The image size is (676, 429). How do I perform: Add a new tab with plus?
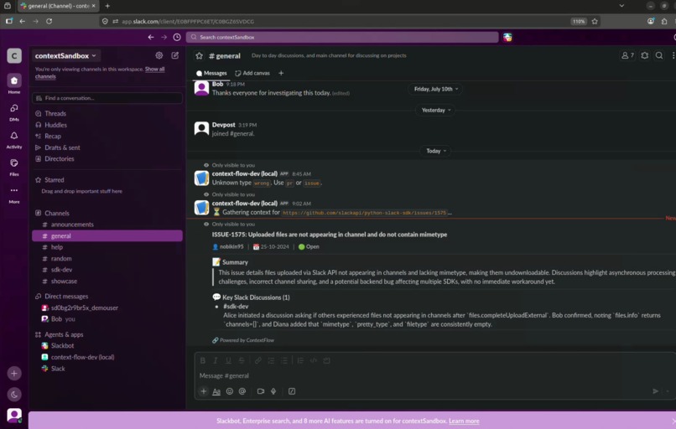point(281,73)
